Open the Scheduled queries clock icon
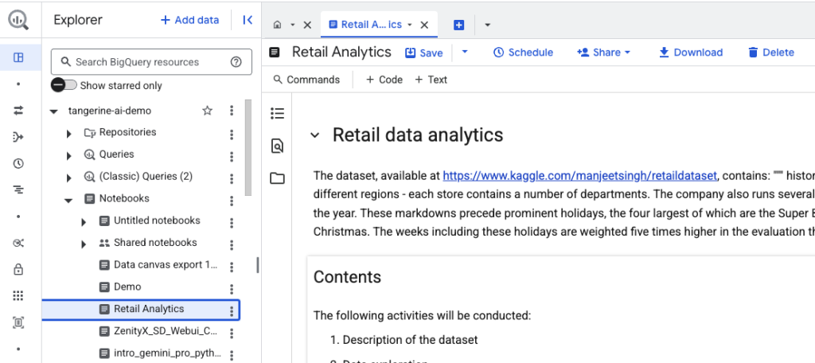The width and height of the screenshot is (815, 363). tap(18, 163)
